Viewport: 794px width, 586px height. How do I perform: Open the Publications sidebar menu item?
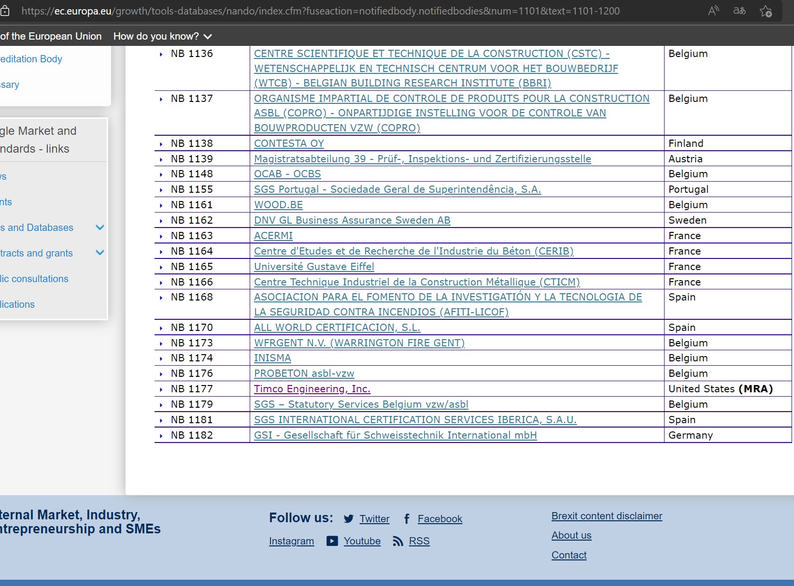click(17, 304)
